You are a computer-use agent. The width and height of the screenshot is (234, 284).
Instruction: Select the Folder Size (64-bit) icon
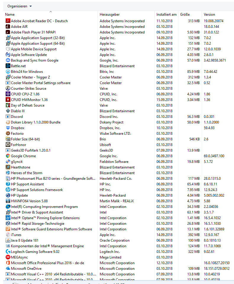click(8, 139)
